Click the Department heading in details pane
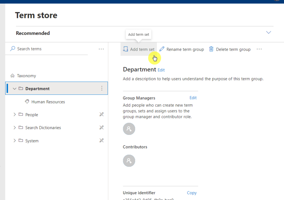This screenshot has height=200, width=284. (140, 70)
